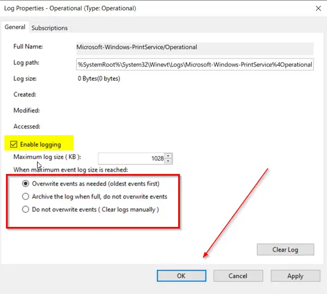327x294 pixels.
Task: Click the 'Modified:' label
Action: (x=27, y=110)
